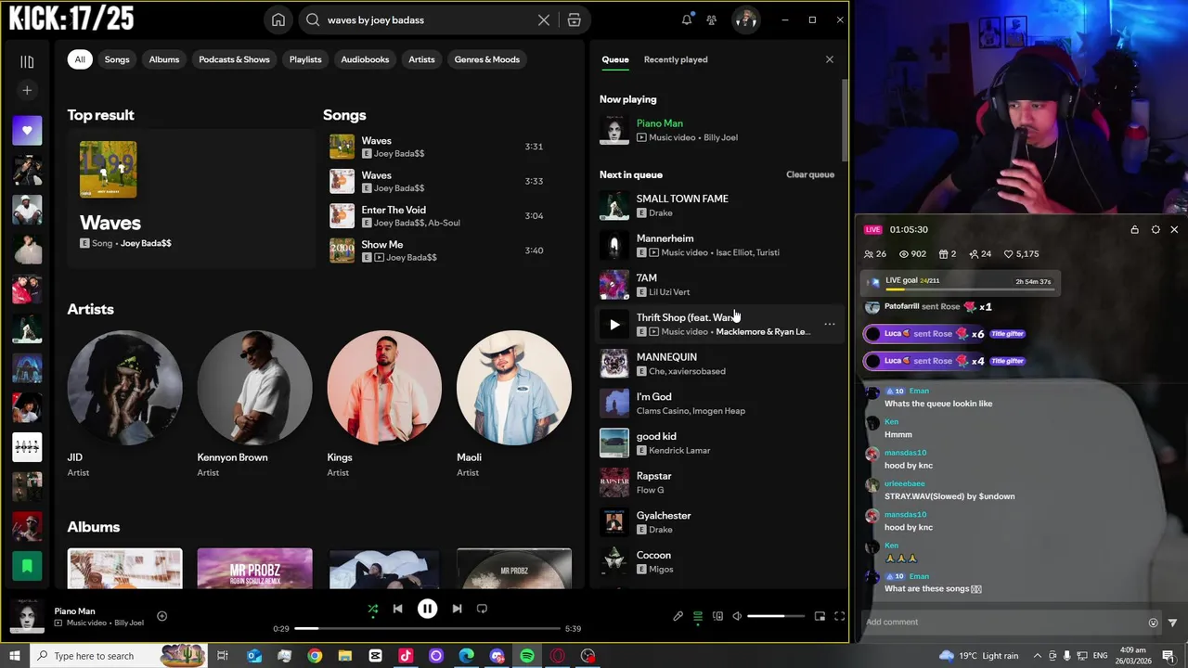Filter results by Artists

[x=421, y=59]
